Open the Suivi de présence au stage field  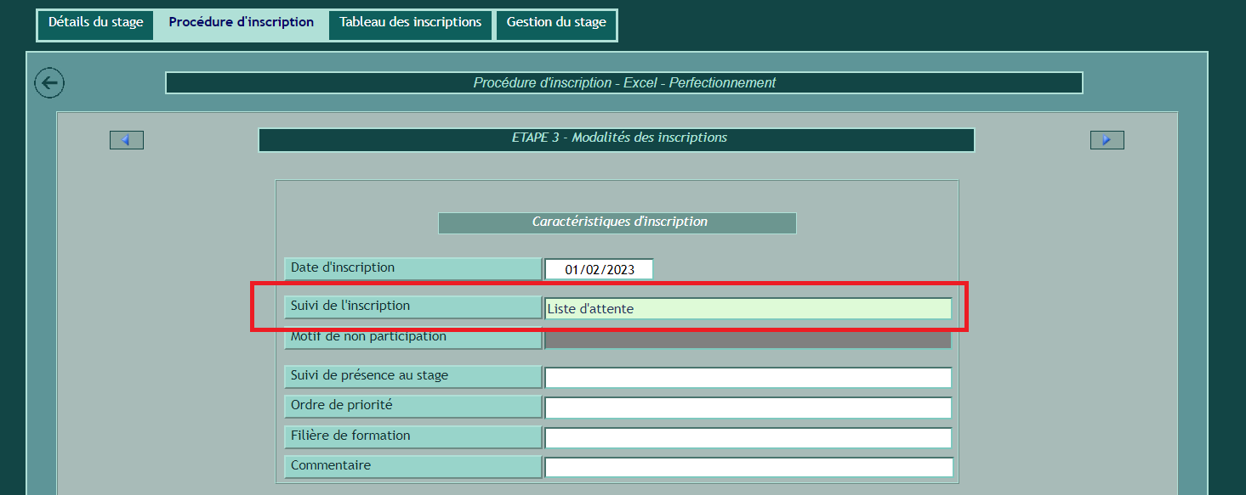pyautogui.click(x=747, y=378)
